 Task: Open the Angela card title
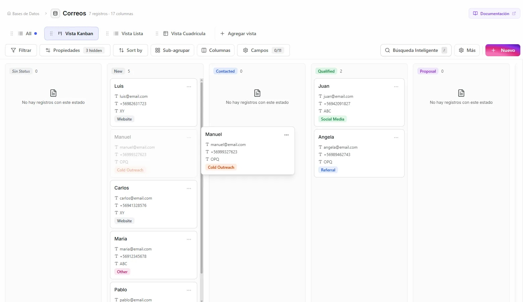[326, 137]
